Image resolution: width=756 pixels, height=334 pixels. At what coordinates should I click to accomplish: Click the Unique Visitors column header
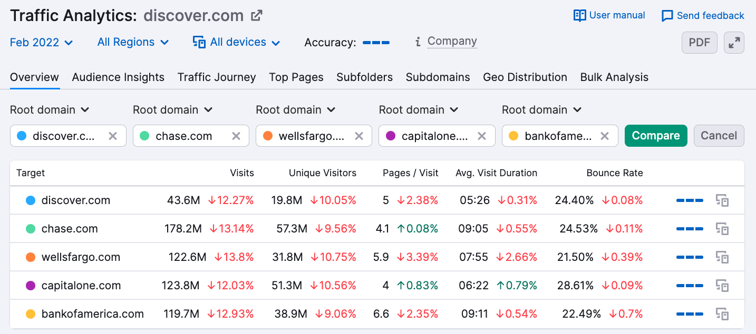pyautogui.click(x=323, y=173)
